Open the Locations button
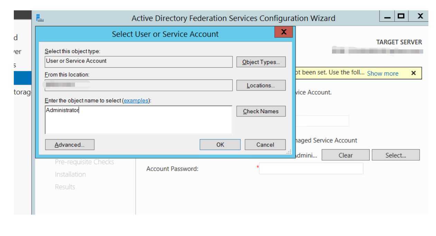436x236 pixels. (x=261, y=85)
